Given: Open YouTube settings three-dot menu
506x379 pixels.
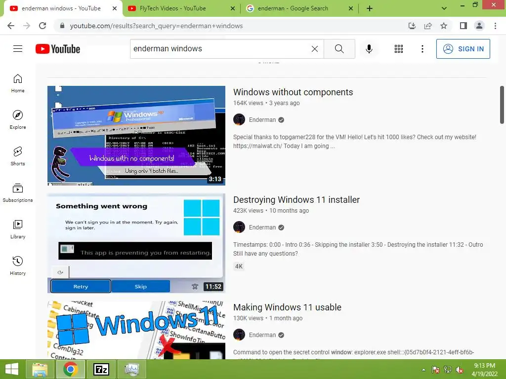Looking at the screenshot, I should pos(422,49).
